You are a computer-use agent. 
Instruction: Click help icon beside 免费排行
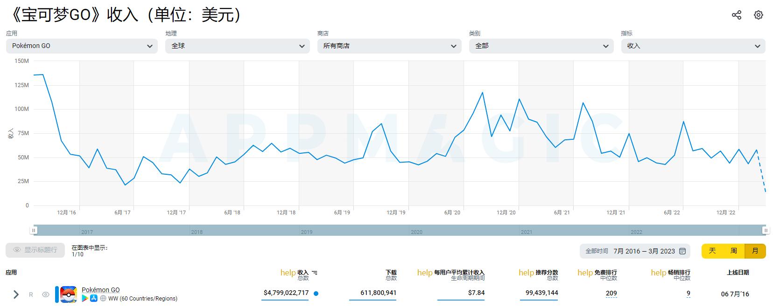pos(585,273)
